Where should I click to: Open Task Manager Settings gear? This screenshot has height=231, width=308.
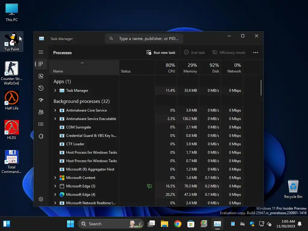point(41,199)
